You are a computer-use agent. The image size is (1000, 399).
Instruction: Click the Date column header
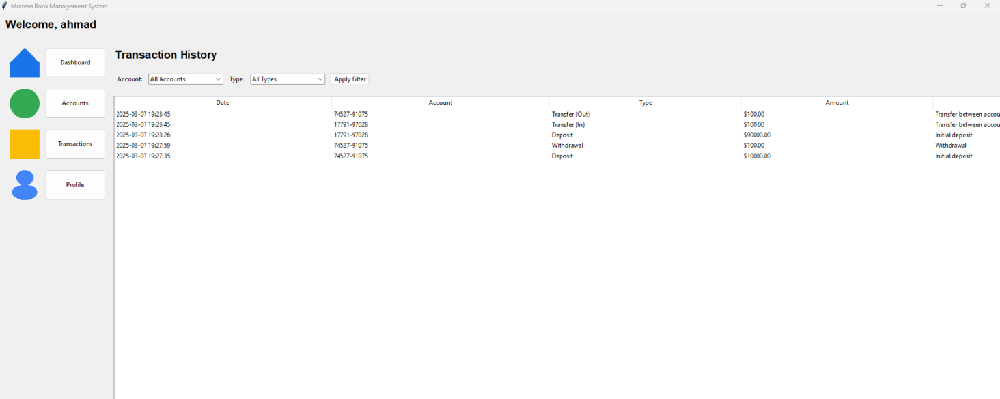coord(223,102)
